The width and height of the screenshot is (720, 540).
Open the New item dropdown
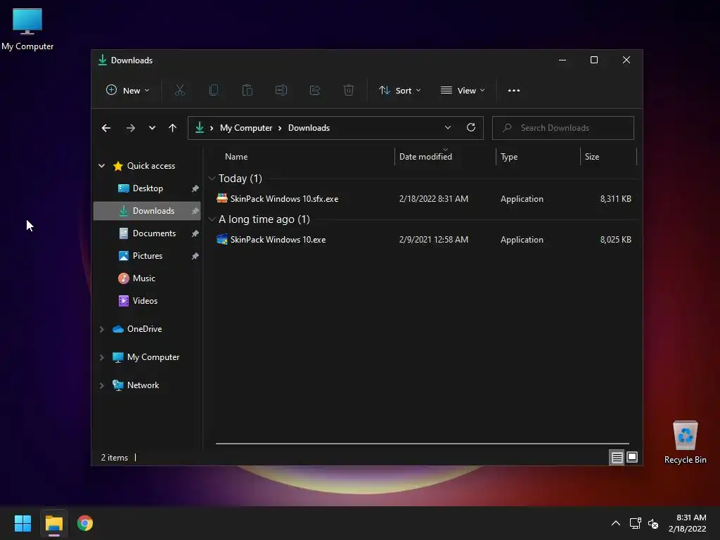pyautogui.click(x=128, y=91)
